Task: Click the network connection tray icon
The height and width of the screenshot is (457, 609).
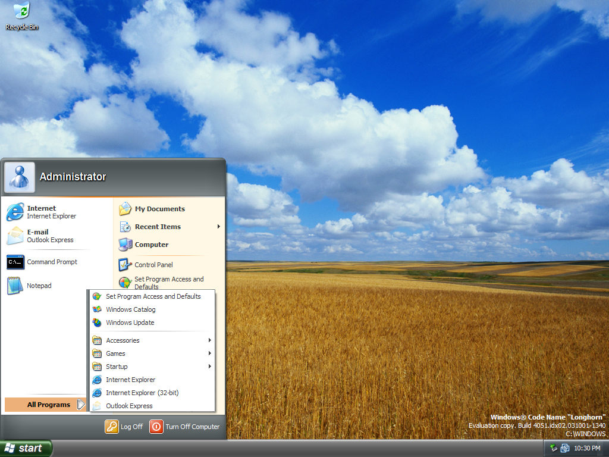Action: [x=565, y=449]
